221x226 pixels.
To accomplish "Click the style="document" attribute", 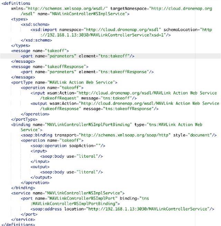I will tap(193, 135).
